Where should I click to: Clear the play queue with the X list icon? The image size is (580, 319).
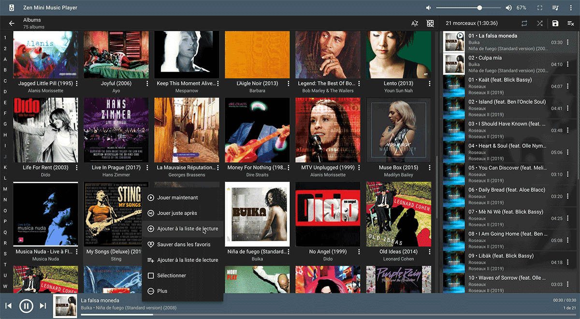571,23
